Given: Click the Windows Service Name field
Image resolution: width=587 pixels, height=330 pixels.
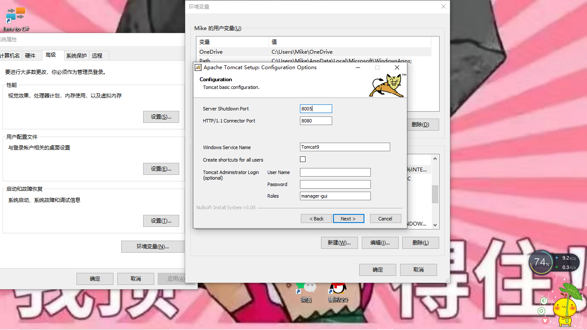Looking at the screenshot, I should pos(345,147).
